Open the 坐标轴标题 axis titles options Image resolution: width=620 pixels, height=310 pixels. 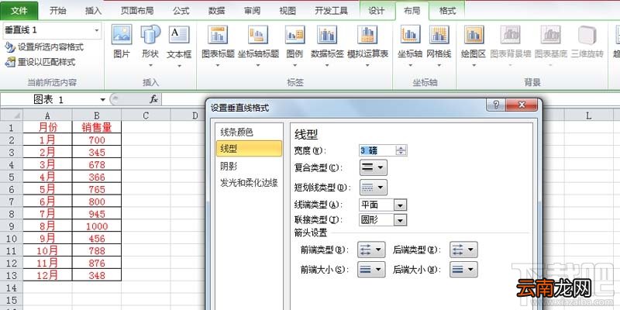[x=258, y=45]
